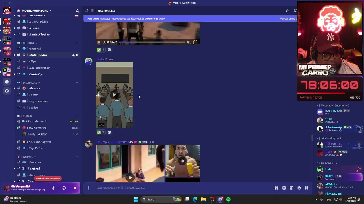Open the server folder with the 177 badge

pyautogui.click(x=7, y=72)
